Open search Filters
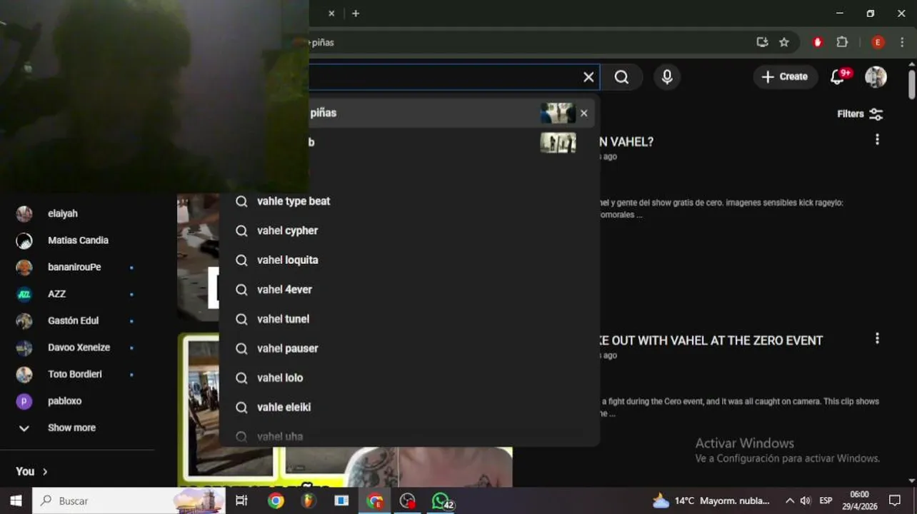 click(860, 114)
